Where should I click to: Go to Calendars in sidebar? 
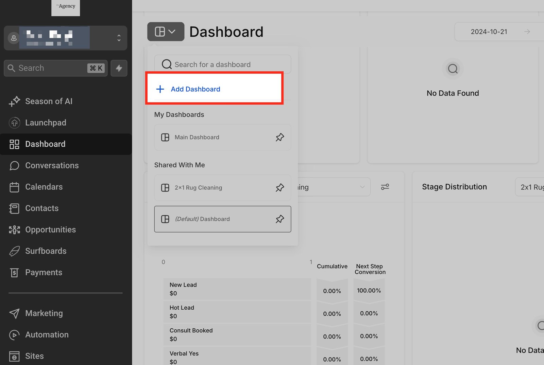[x=44, y=187]
